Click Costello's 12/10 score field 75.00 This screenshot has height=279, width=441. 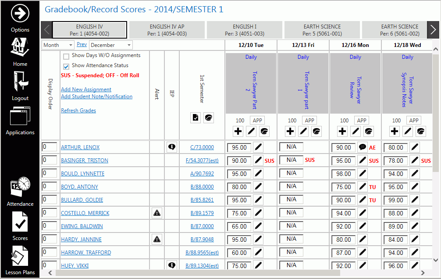coord(239,213)
